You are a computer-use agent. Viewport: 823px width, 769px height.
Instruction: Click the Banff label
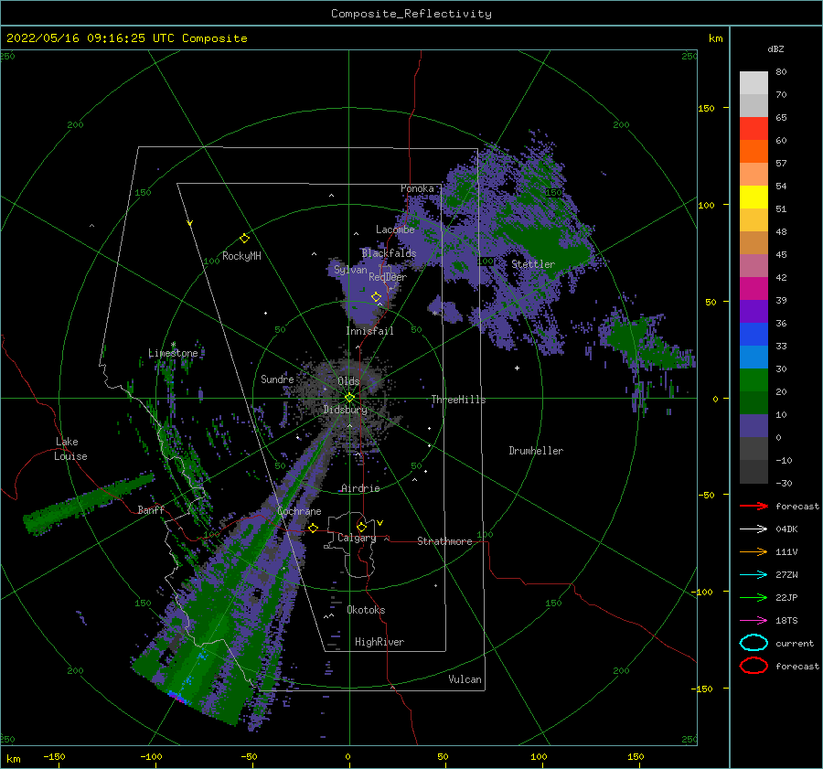coord(151,509)
